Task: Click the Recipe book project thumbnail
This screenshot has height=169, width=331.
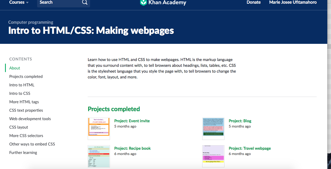Action: (99, 156)
